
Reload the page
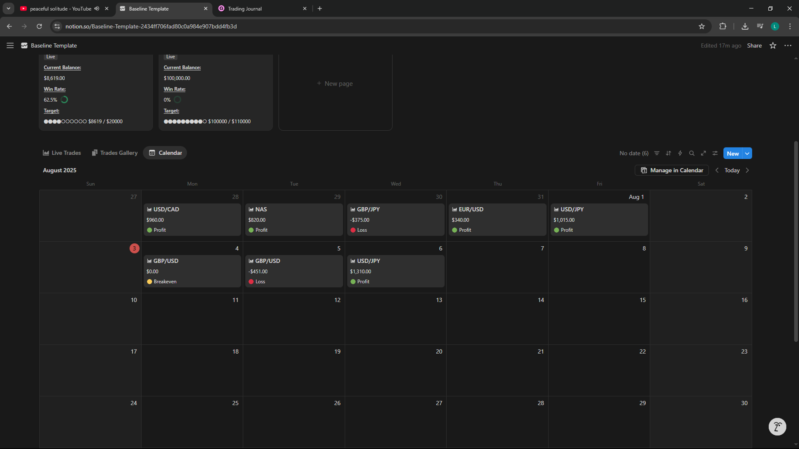39,26
